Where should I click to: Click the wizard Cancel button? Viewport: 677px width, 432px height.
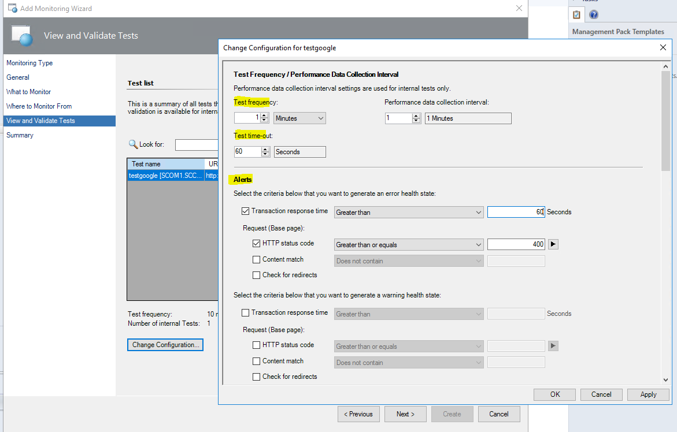499,414
